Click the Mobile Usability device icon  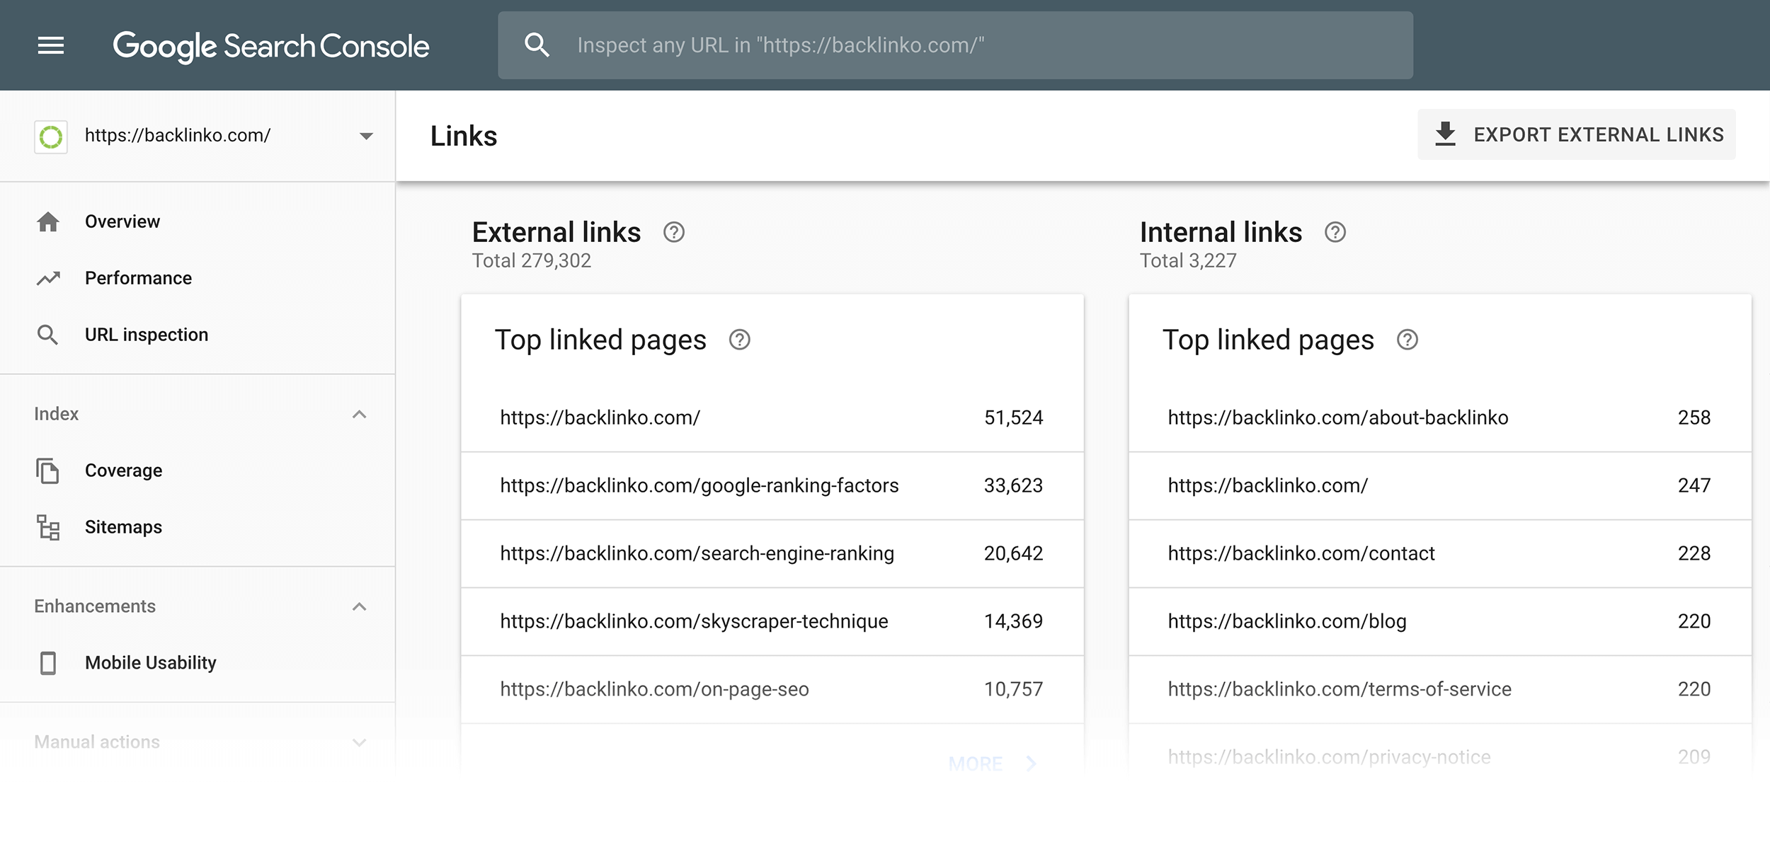49,662
